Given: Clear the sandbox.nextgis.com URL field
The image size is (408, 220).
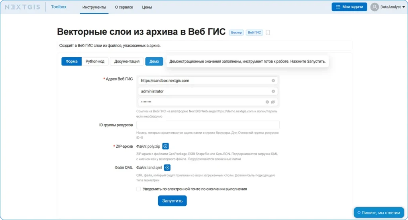Looking at the screenshot, I should pos(273,81).
